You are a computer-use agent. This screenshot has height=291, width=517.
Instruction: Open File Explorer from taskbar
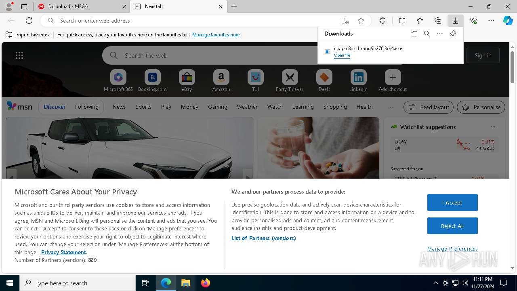pyautogui.click(x=185, y=283)
